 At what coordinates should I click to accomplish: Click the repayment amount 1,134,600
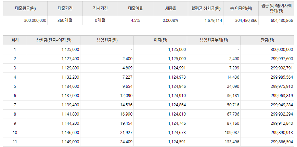pos(70,86)
